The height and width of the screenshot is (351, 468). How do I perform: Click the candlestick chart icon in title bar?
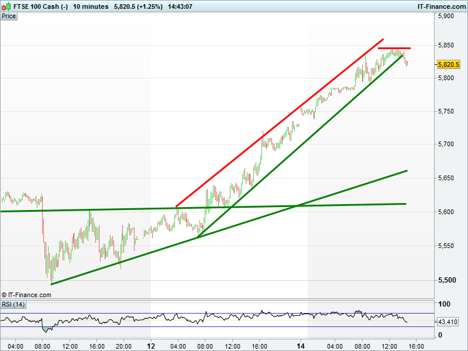6,6
